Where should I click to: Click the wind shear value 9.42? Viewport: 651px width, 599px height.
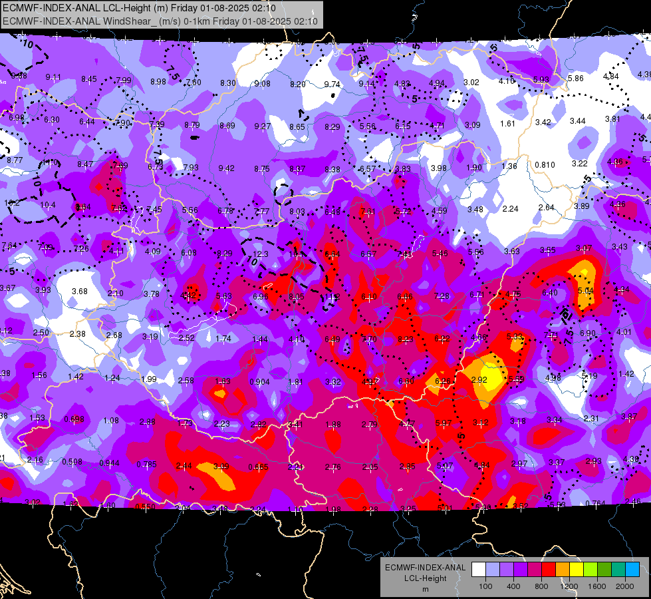click(226, 168)
